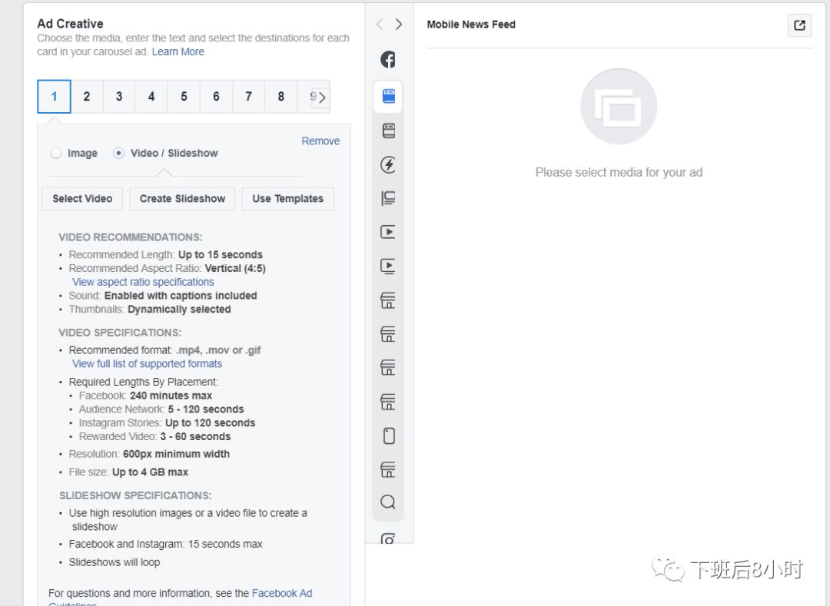Viewport: 830px width, 606px height.
Task: Click '5 - 120 seconds' Audience Network text
Action: pyautogui.click(x=206, y=409)
